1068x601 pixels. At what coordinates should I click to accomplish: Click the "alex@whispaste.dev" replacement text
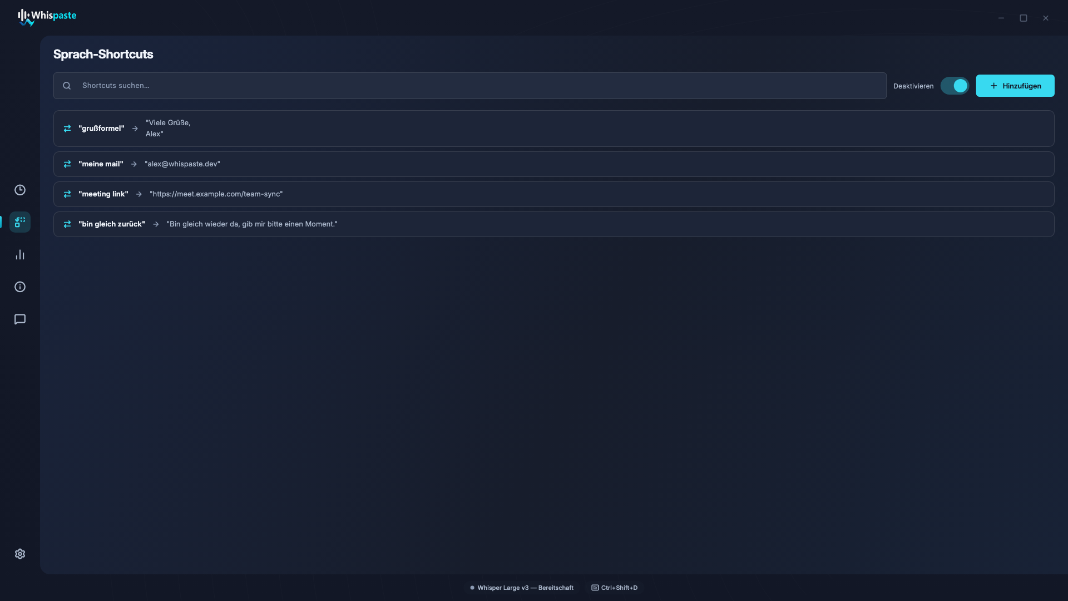(x=182, y=164)
